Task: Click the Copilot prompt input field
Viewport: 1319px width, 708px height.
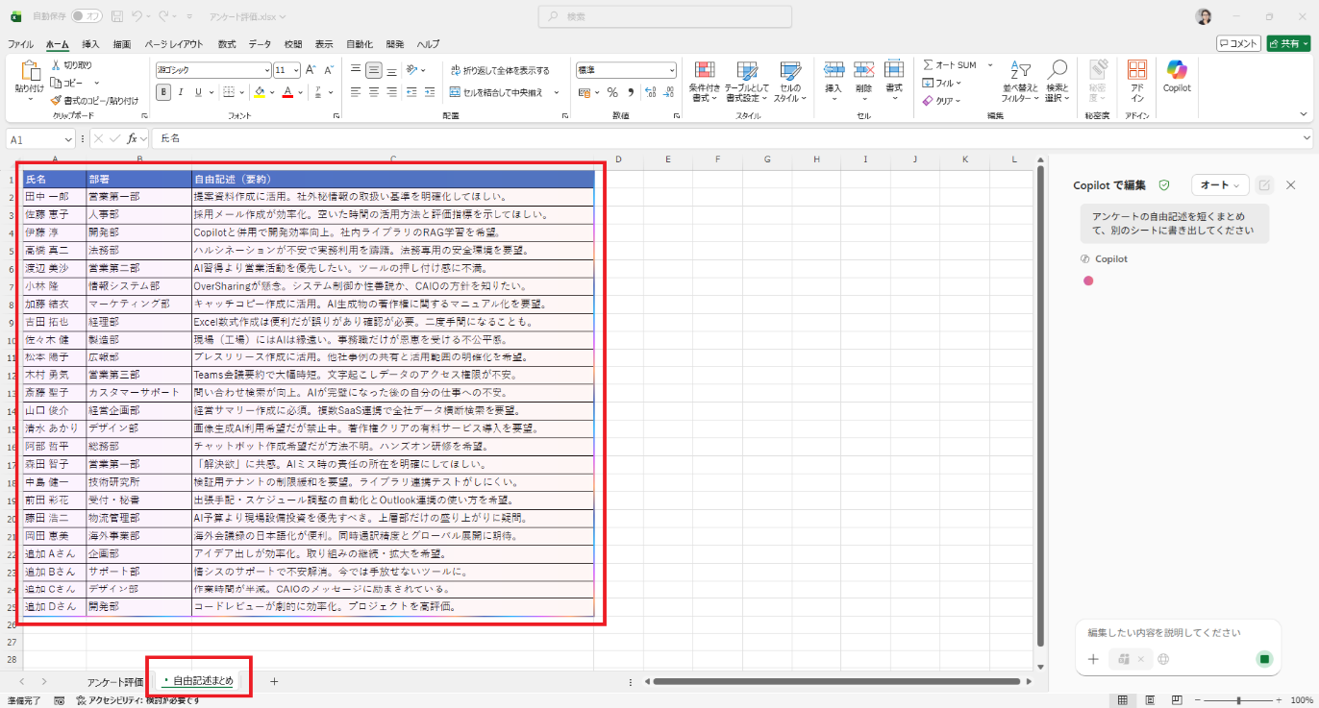Action: (1178, 633)
